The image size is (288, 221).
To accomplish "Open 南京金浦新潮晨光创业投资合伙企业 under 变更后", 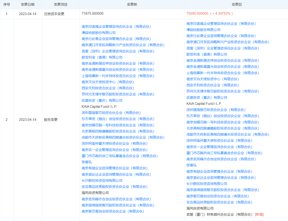I will click(x=223, y=67).
